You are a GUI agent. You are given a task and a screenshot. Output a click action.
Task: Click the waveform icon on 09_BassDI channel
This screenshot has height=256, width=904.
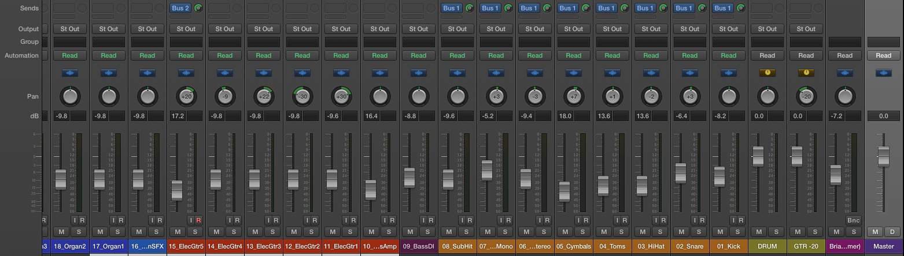pyautogui.click(x=419, y=73)
